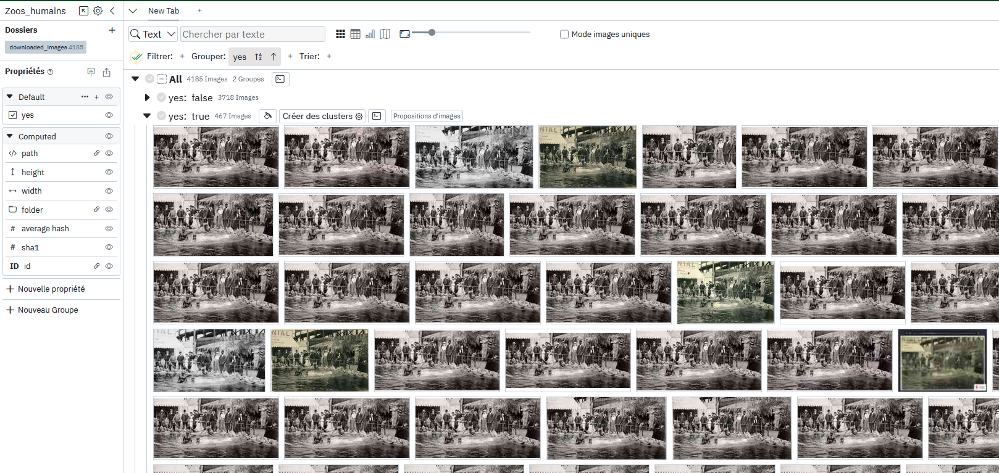The height and width of the screenshot is (473, 999).
Task: Toggle visibility of yes property
Action: (x=109, y=115)
